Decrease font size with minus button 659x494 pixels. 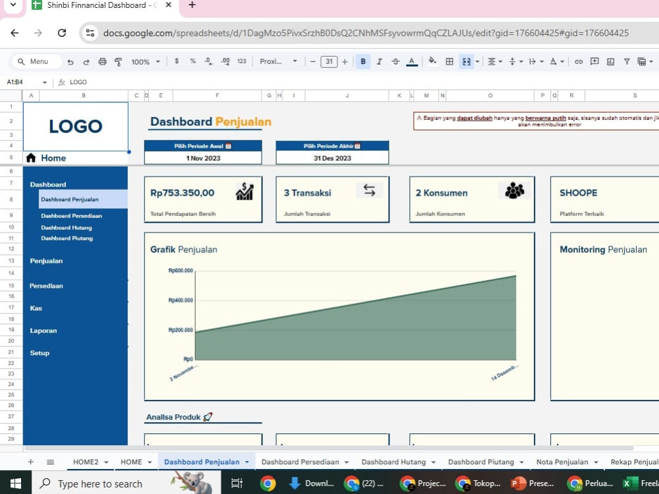(312, 62)
